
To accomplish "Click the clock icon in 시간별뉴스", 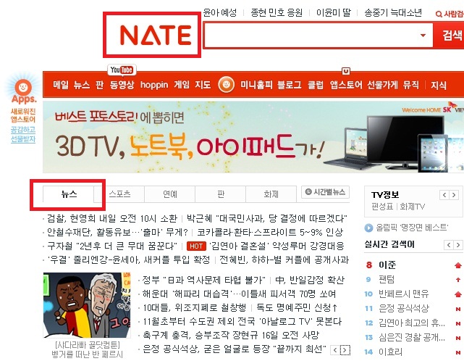I will click(x=308, y=192).
